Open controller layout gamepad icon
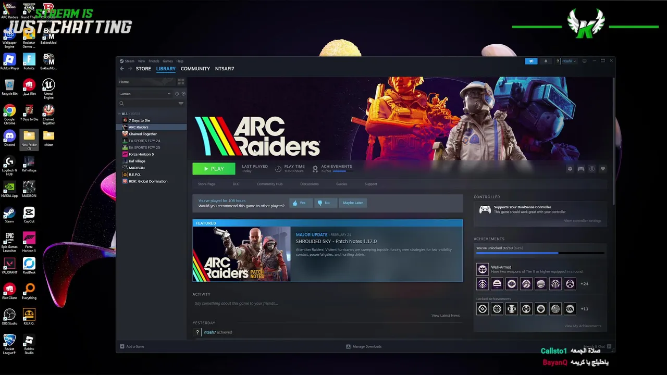The width and height of the screenshot is (667, 375). pos(580,169)
